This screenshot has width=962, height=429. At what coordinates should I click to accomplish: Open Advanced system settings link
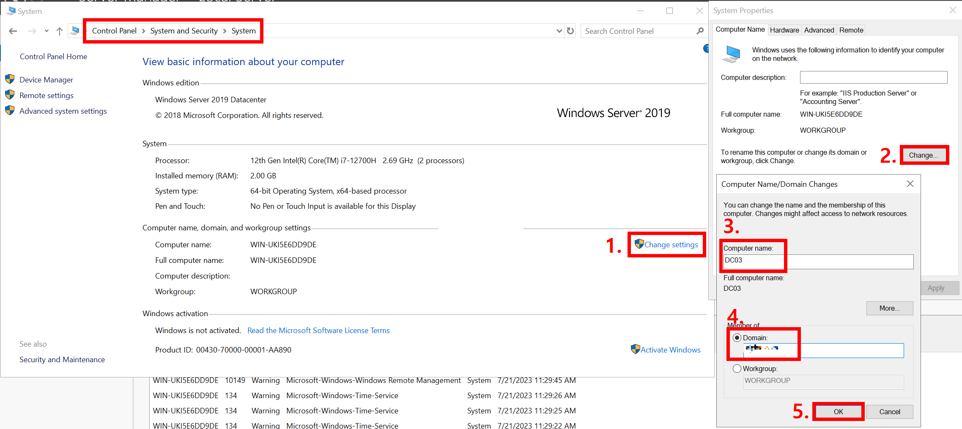63,111
